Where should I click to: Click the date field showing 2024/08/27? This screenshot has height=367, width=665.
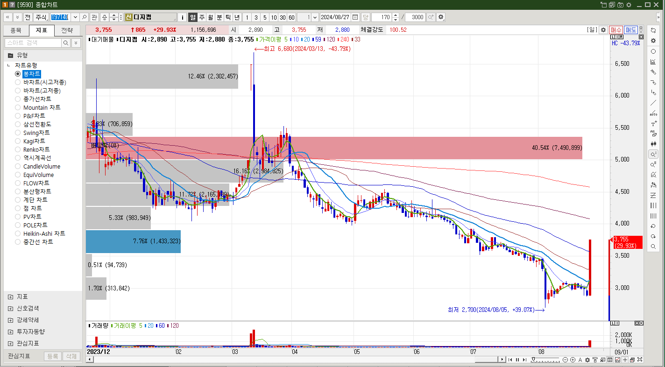(x=336, y=17)
